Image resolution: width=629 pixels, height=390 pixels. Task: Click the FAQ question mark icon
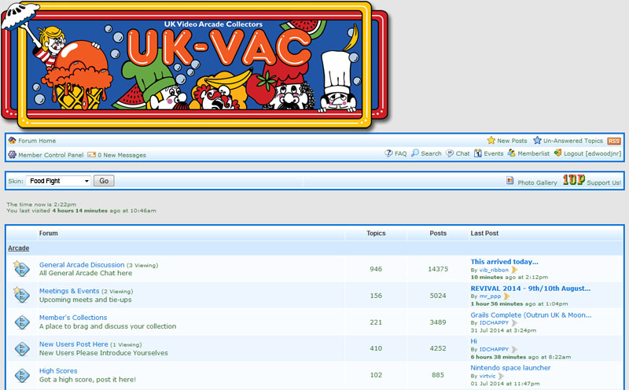point(388,153)
